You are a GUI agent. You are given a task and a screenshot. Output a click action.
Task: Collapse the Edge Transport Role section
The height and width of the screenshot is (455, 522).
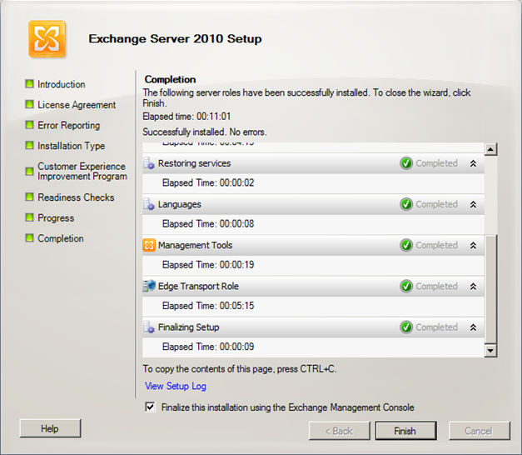coord(473,287)
